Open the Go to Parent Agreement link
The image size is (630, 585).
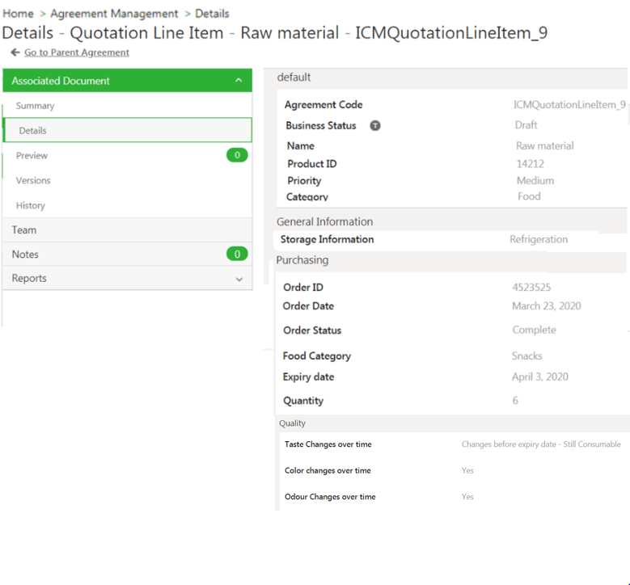tap(76, 53)
